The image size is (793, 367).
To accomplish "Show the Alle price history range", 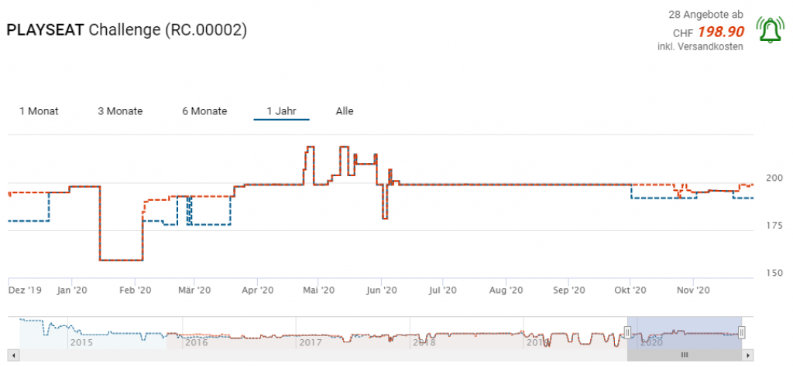I will [x=345, y=111].
